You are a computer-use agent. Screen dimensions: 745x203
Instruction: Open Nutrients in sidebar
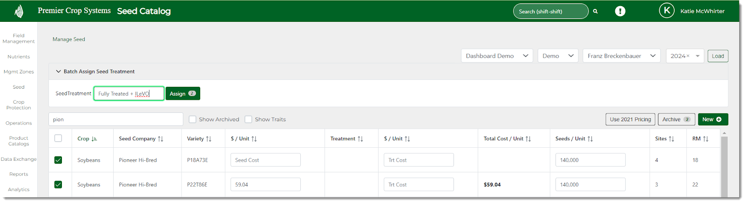[19, 57]
